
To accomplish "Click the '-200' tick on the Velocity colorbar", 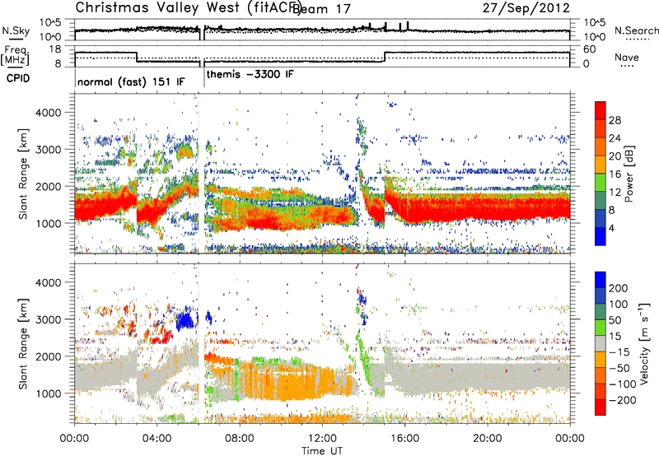I will 621,400.
